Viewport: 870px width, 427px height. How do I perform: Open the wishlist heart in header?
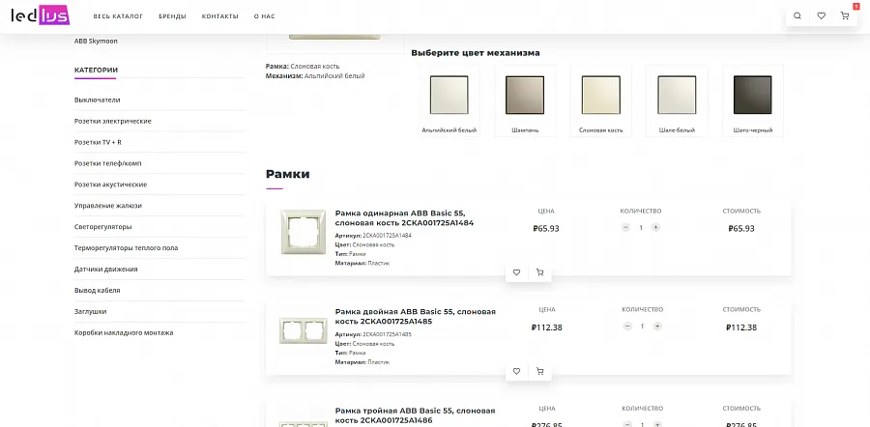point(821,16)
